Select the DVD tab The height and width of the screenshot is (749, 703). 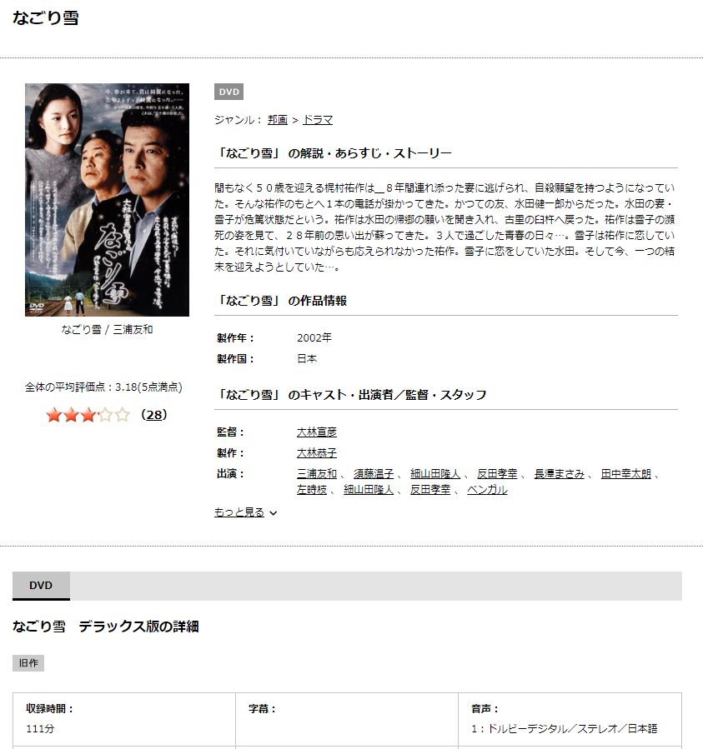[x=41, y=586]
